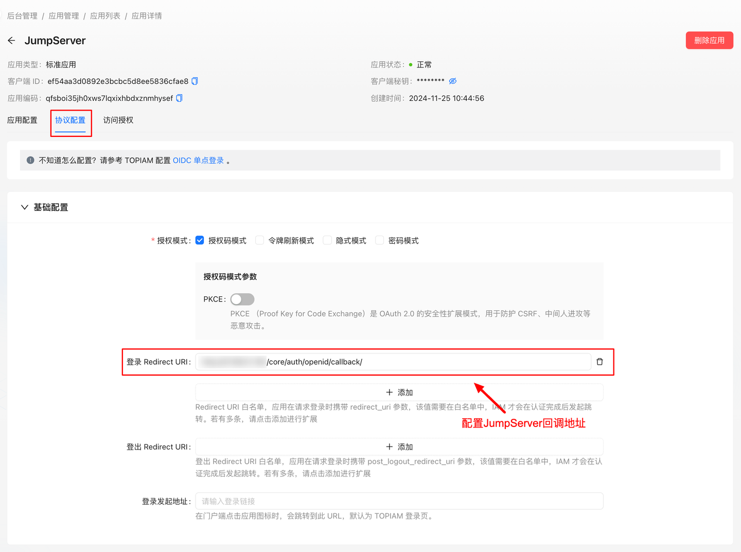Enable the 密码模式 checkbox

[x=380, y=240]
